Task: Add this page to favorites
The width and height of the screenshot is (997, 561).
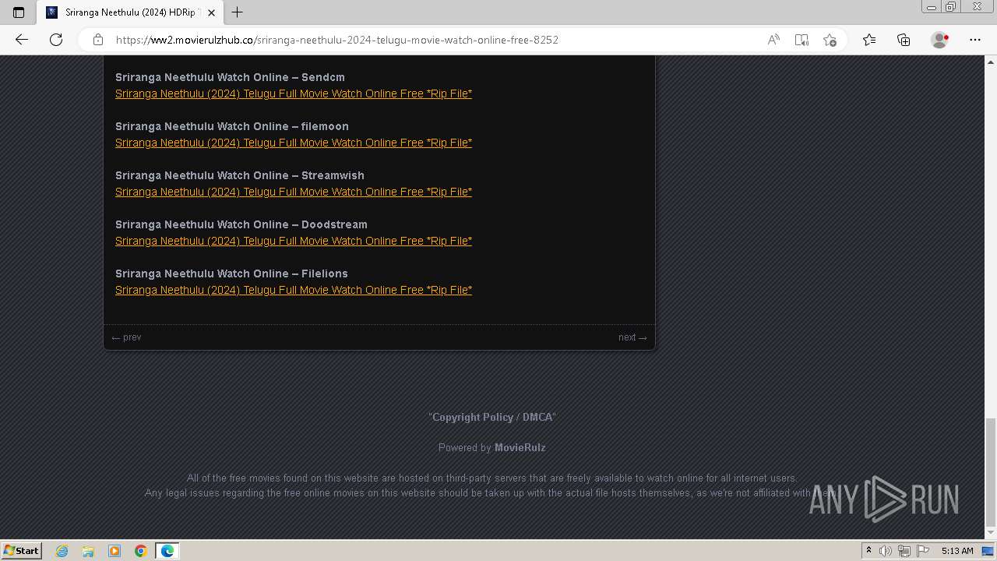Action: pyautogui.click(x=830, y=40)
